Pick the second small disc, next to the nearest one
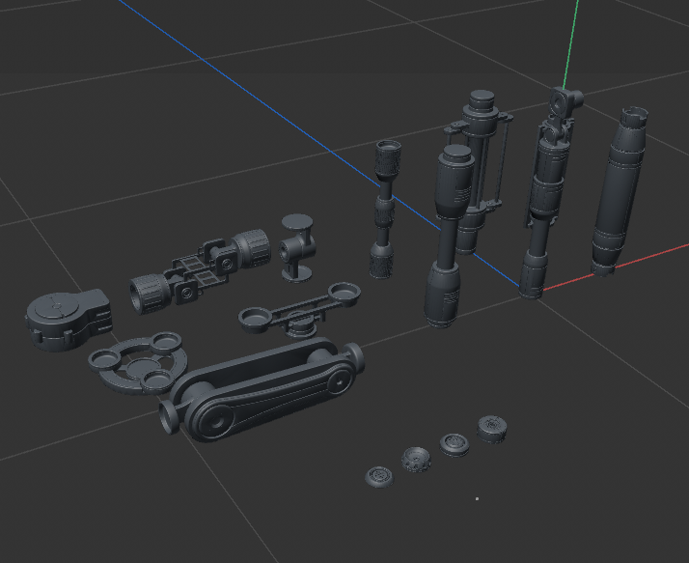This screenshot has width=689, height=563. pyautogui.click(x=416, y=460)
